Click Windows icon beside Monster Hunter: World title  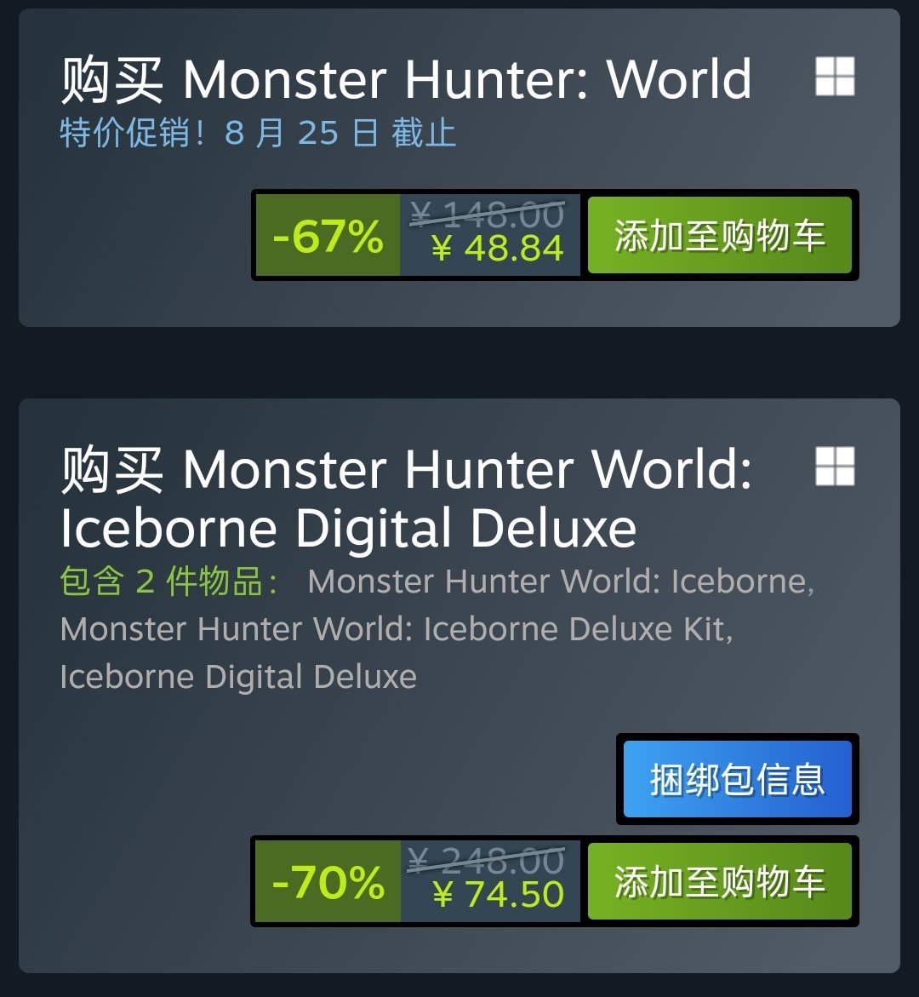point(835,77)
